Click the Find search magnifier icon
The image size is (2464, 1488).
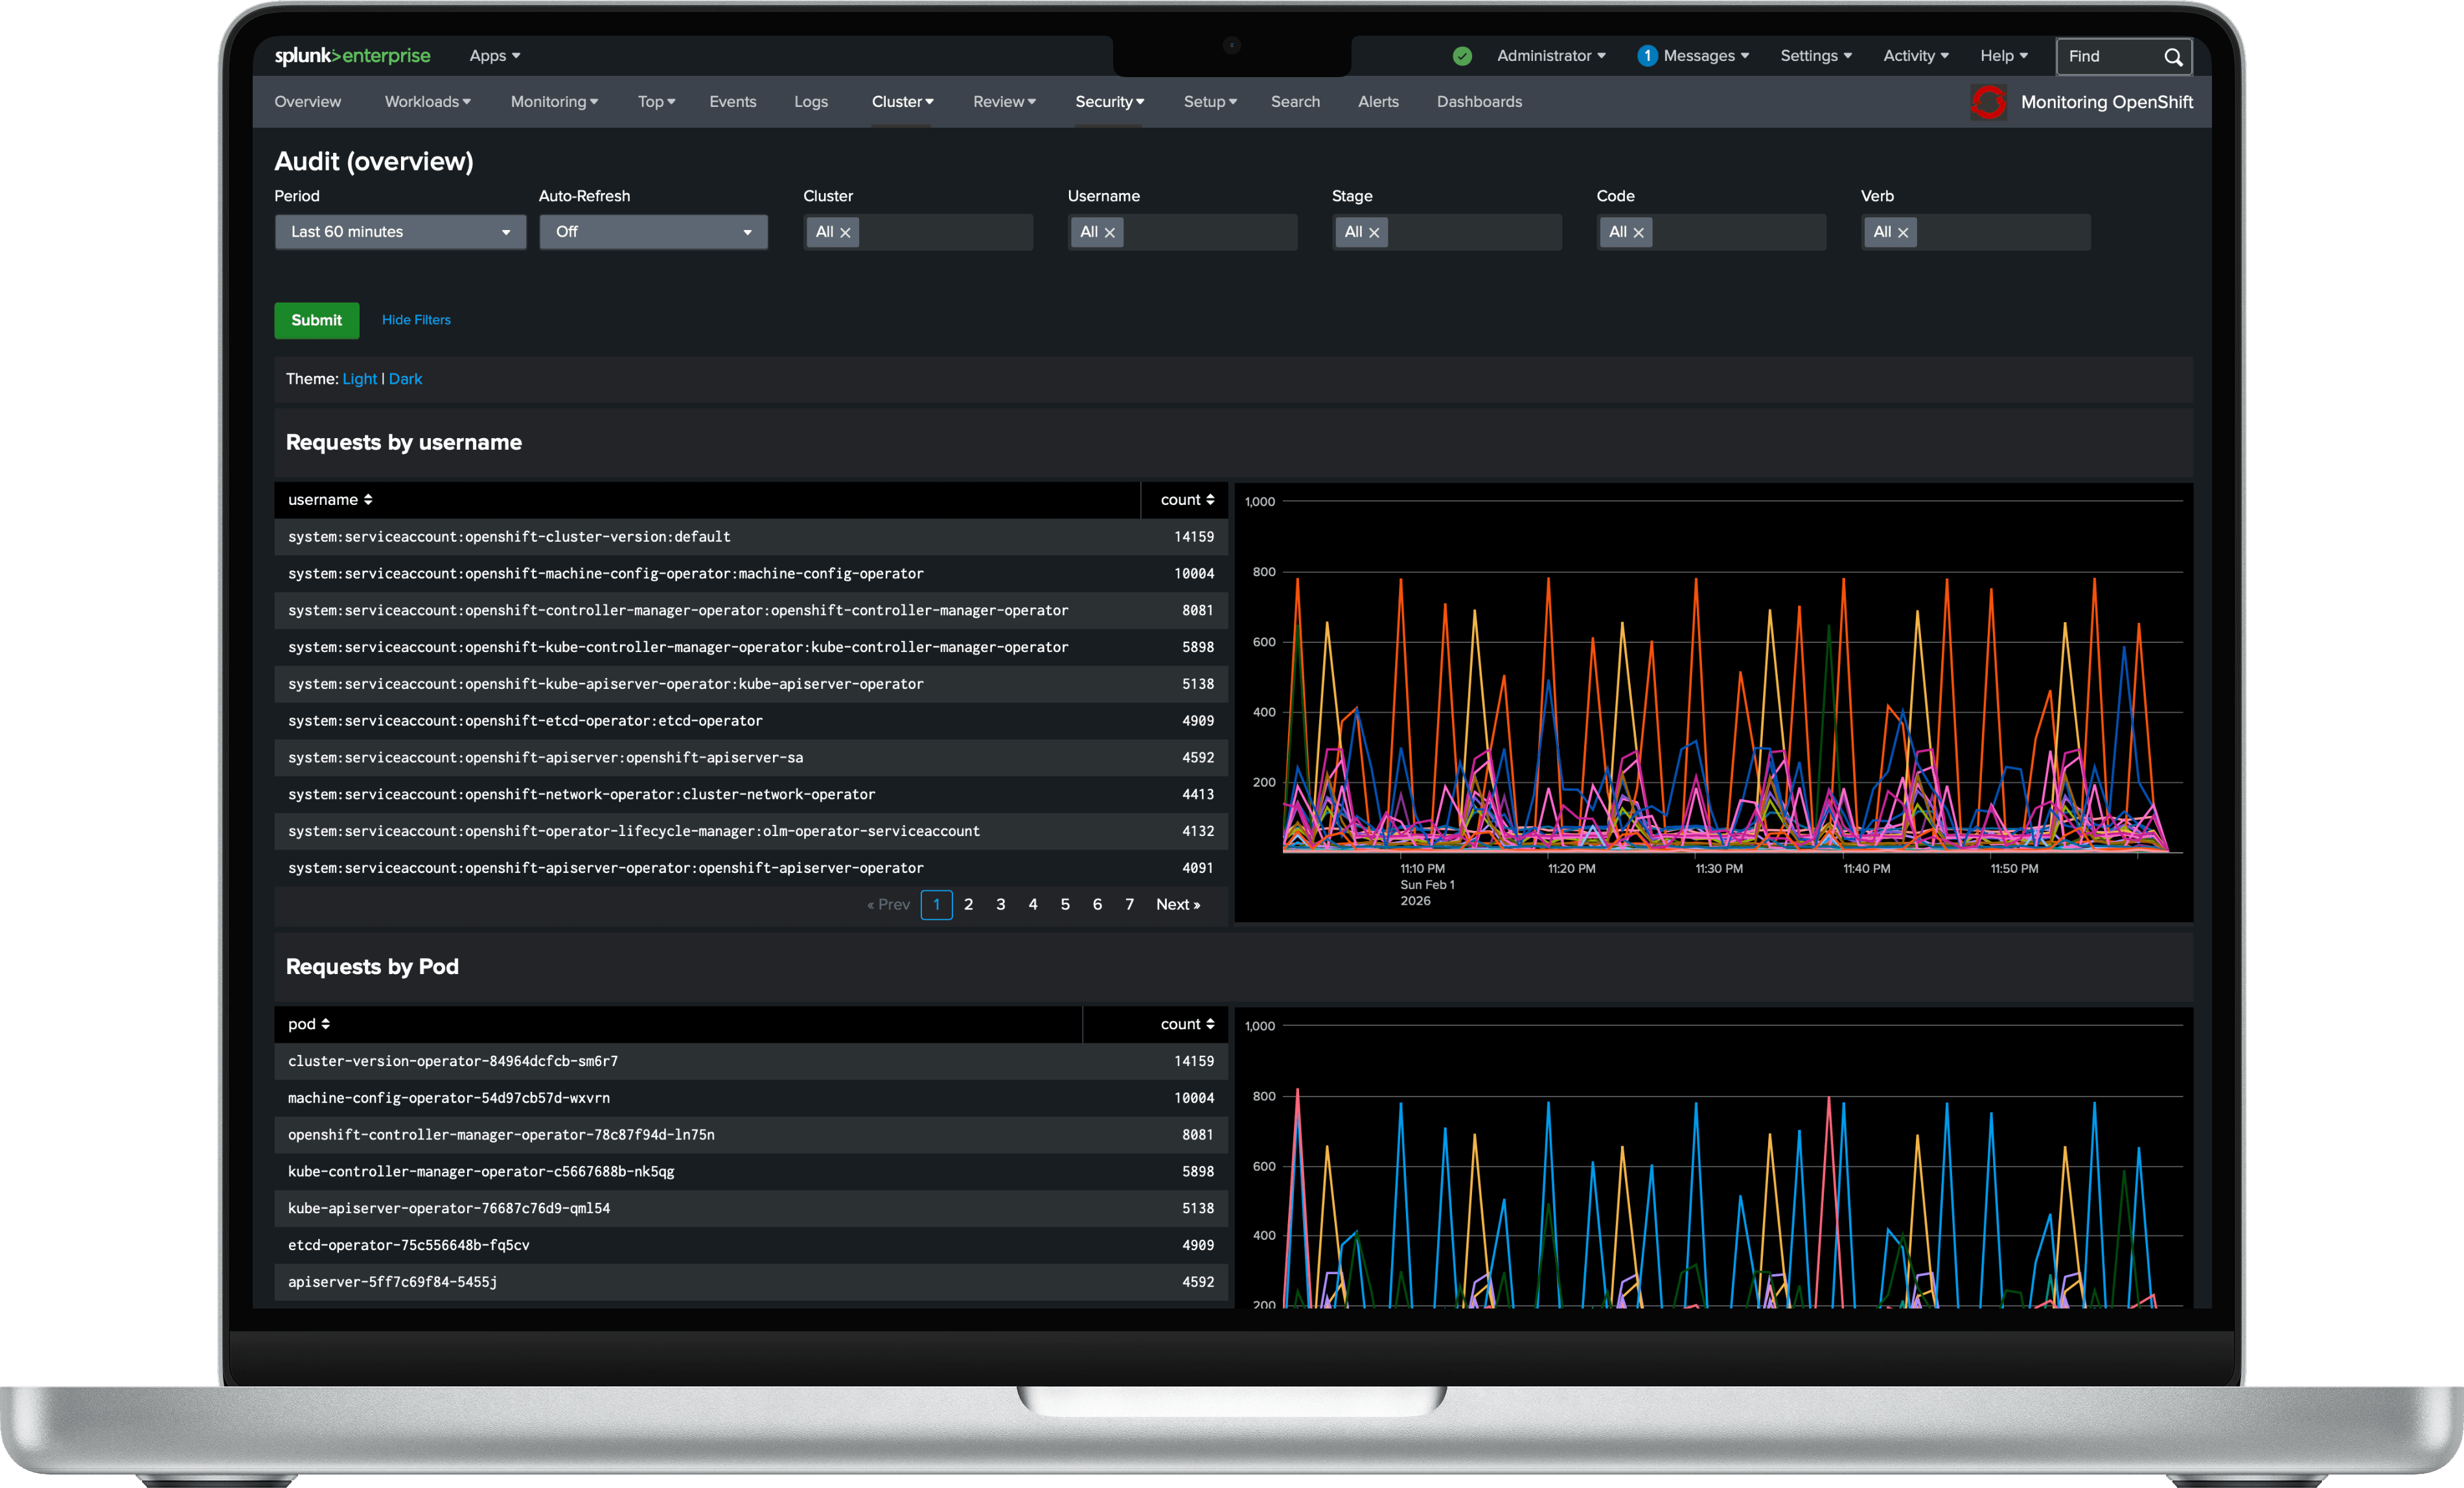[x=2172, y=57]
